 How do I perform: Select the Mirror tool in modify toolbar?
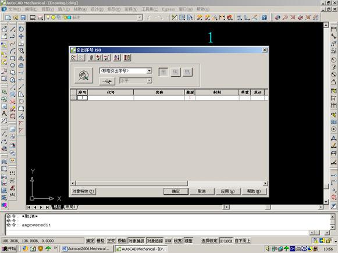(21, 58)
